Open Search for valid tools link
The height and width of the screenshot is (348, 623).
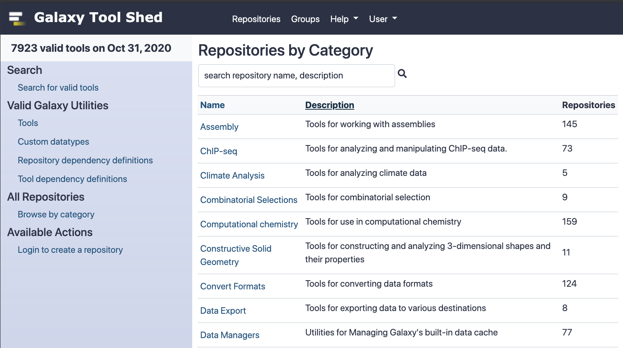point(58,88)
